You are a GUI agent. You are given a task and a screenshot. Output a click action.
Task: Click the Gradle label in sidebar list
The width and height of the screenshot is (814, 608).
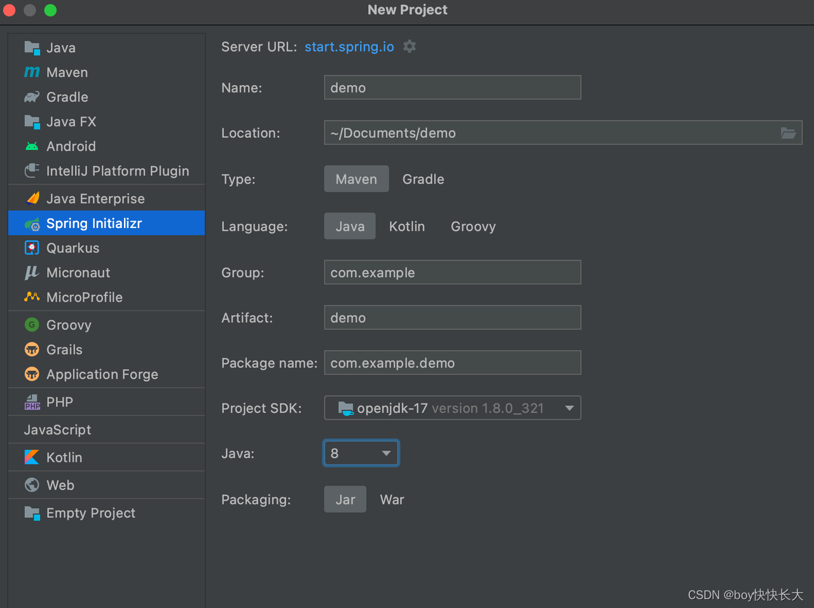67,97
